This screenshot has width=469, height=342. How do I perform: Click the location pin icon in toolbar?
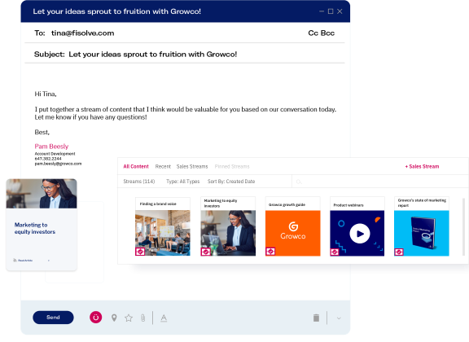coord(114,318)
